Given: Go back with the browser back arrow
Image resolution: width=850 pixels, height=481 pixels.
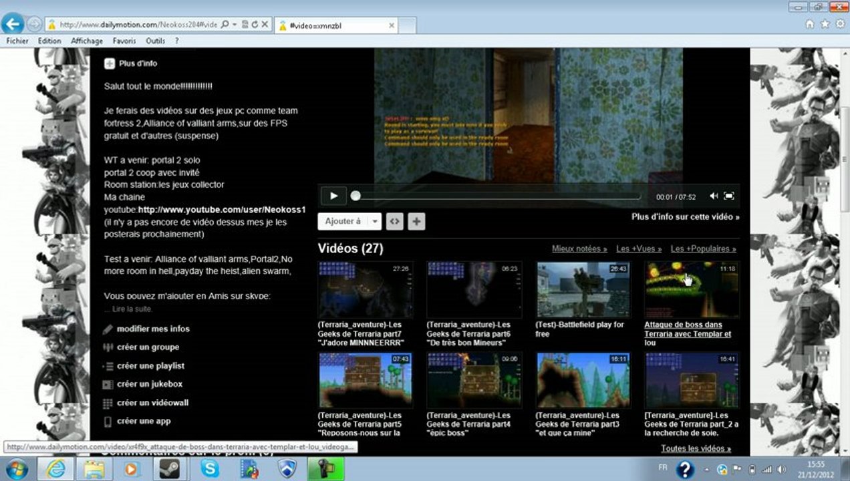Looking at the screenshot, I should click(x=12, y=24).
